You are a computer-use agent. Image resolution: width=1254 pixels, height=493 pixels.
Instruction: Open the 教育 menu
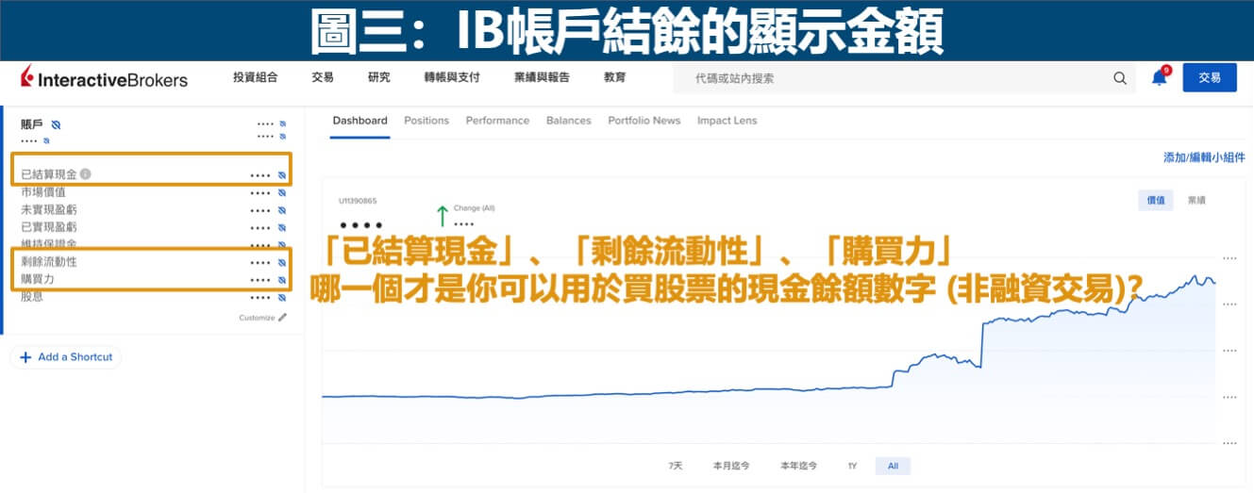click(x=615, y=77)
